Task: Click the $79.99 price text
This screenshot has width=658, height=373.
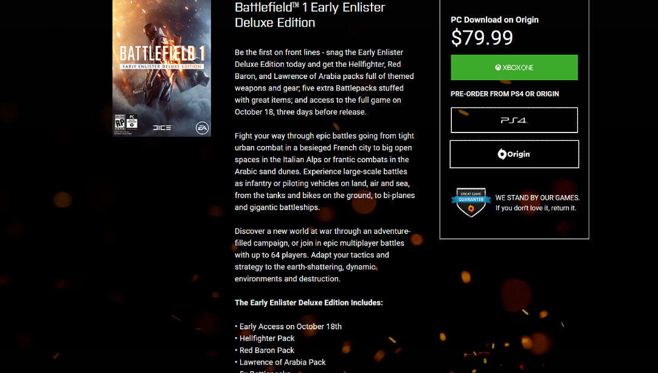Action: point(482,38)
